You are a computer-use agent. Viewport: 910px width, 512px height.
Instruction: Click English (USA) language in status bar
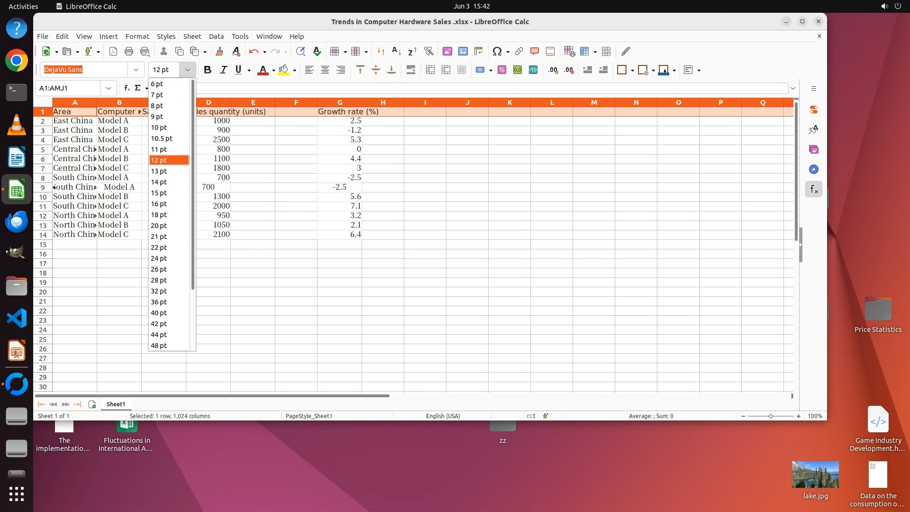443,416
